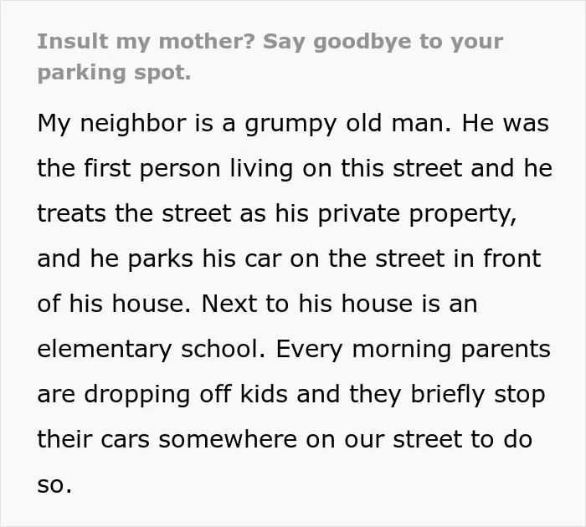Click the phrase 'private property,'
The width and height of the screenshot is (586, 527).
(418, 214)
